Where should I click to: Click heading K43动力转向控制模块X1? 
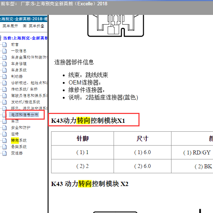coord(88,121)
